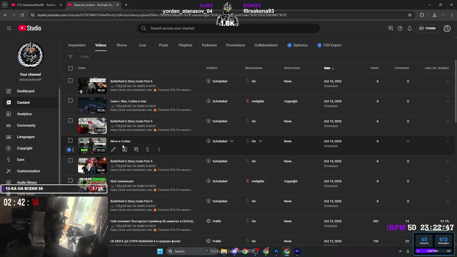This screenshot has height=257, width=457.
Task: Open three-dot options for Ивчо и Събев
Action: [159, 150]
